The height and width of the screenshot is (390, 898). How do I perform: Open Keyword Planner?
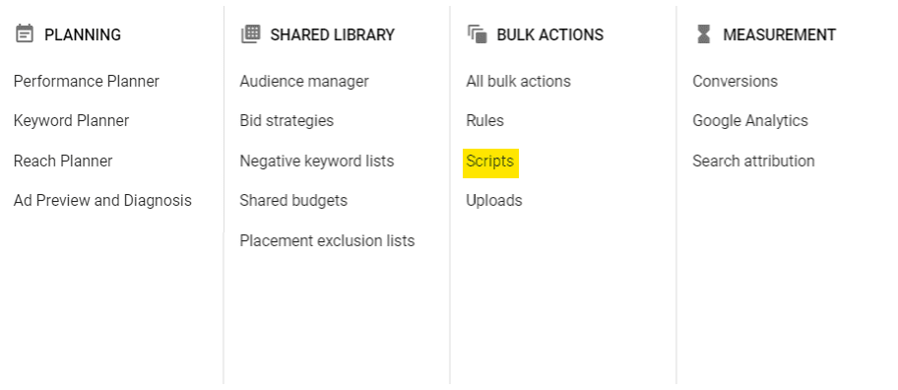pos(72,121)
